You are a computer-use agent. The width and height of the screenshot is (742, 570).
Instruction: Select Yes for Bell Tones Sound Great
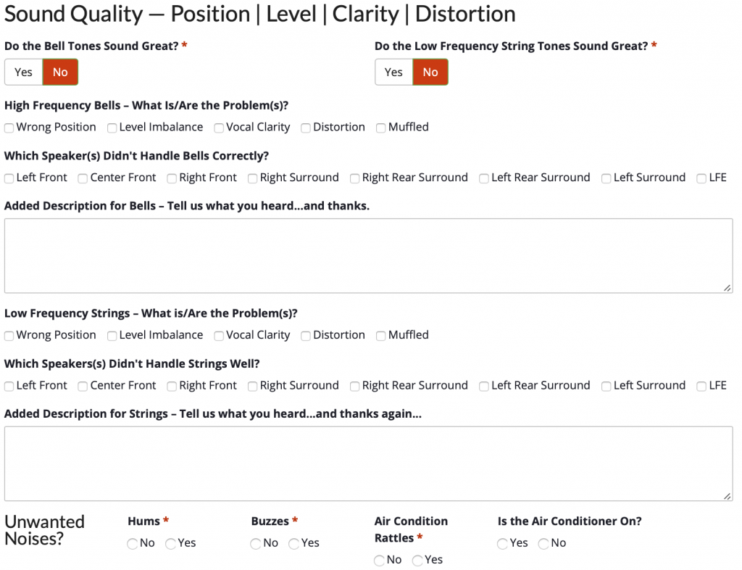coord(24,73)
